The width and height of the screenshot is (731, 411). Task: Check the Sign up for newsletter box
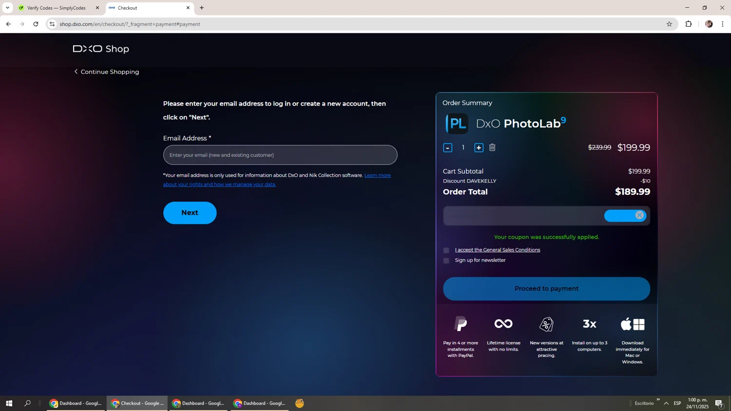coord(446,261)
